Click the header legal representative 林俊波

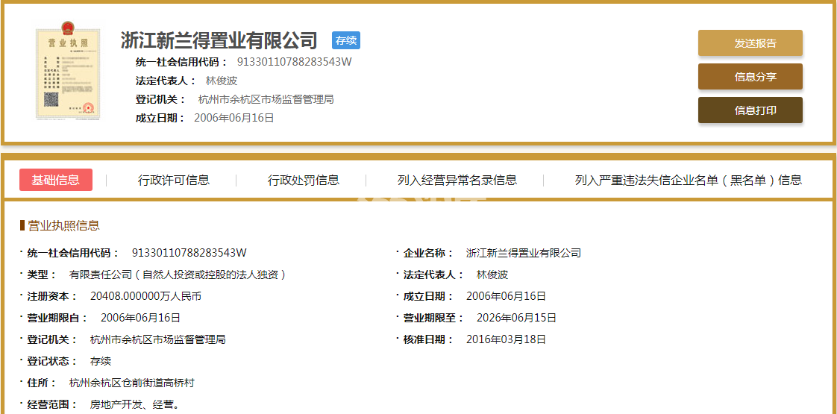[x=221, y=81]
